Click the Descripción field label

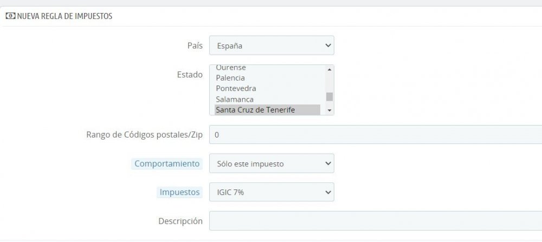coord(180,221)
